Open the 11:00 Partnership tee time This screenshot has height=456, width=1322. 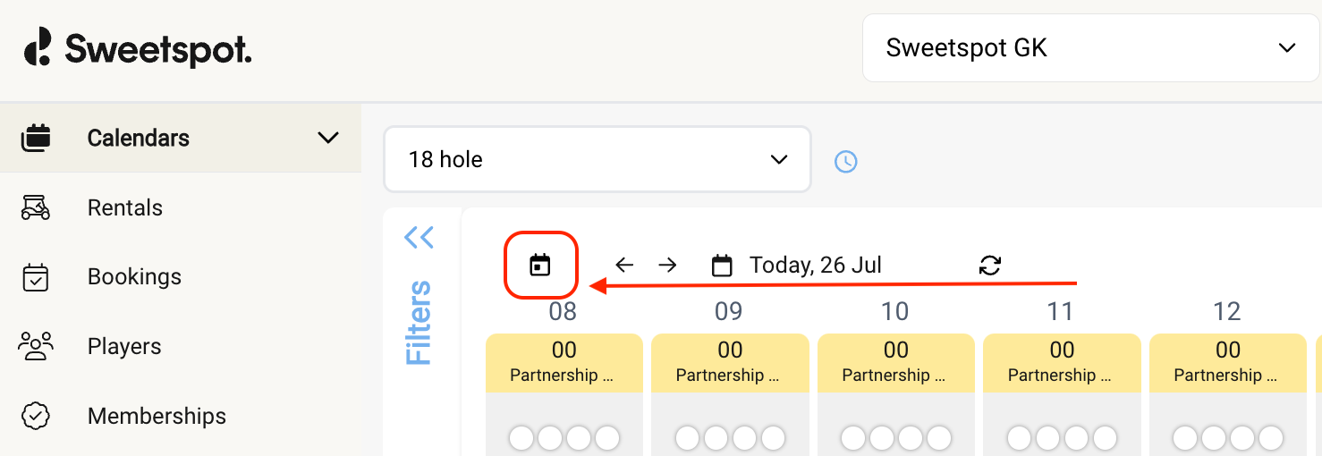(x=1062, y=362)
